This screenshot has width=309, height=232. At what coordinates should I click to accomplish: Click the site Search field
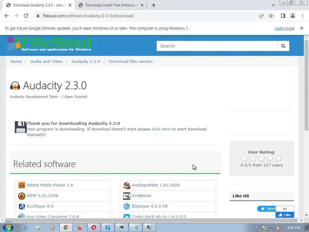pyautogui.click(x=217, y=46)
